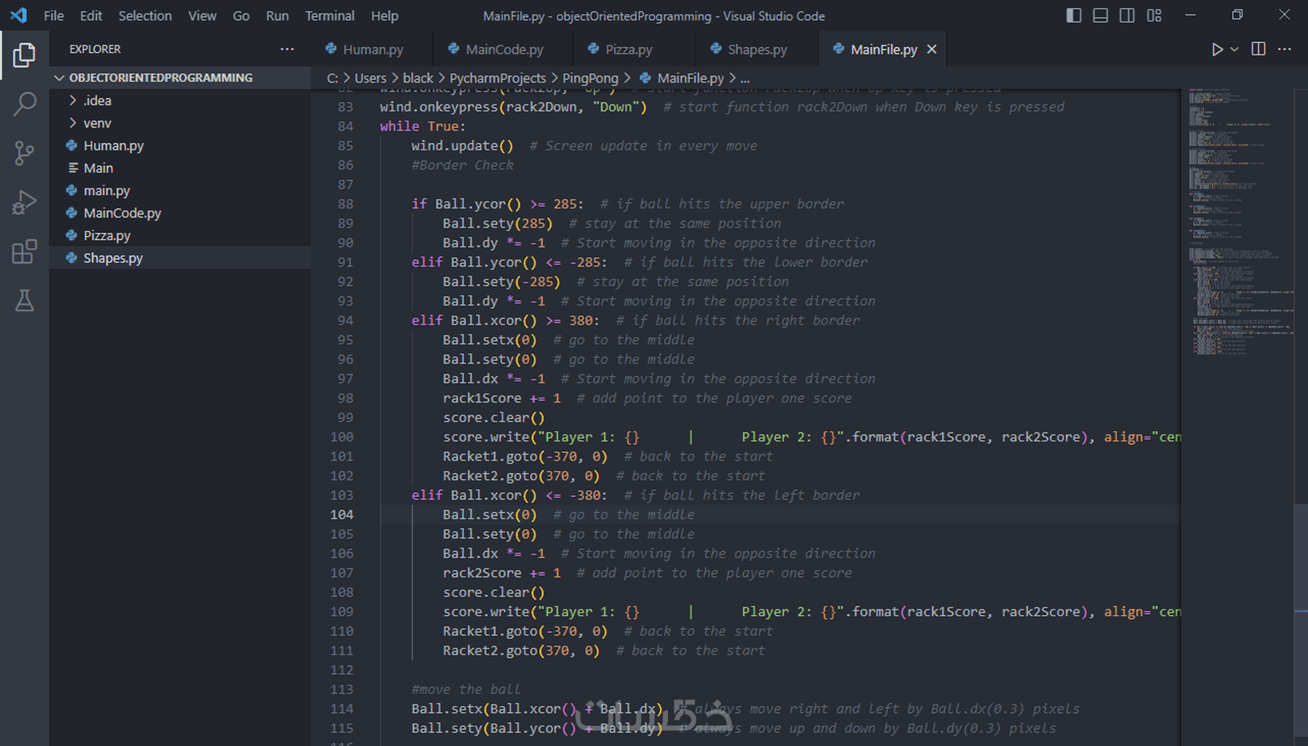Open the Explorer view in activity bar
The height and width of the screenshot is (746, 1308).
click(24, 55)
